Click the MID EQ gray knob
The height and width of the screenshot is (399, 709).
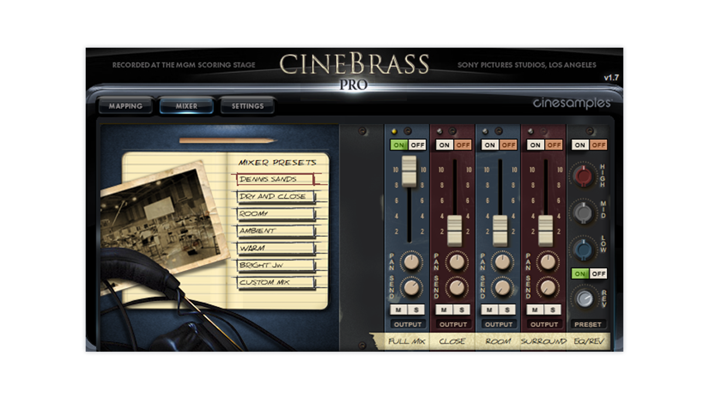pyautogui.click(x=583, y=212)
